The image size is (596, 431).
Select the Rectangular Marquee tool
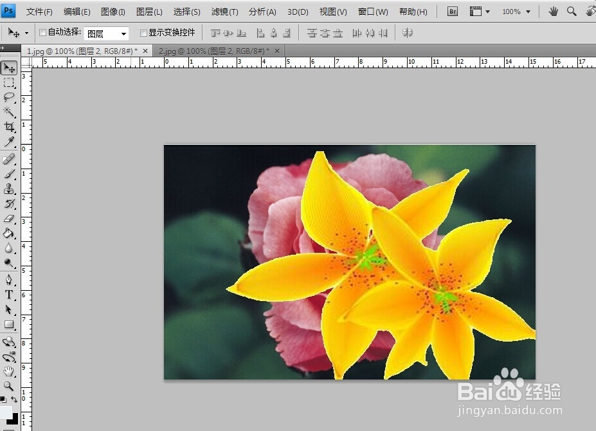(9, 82)
